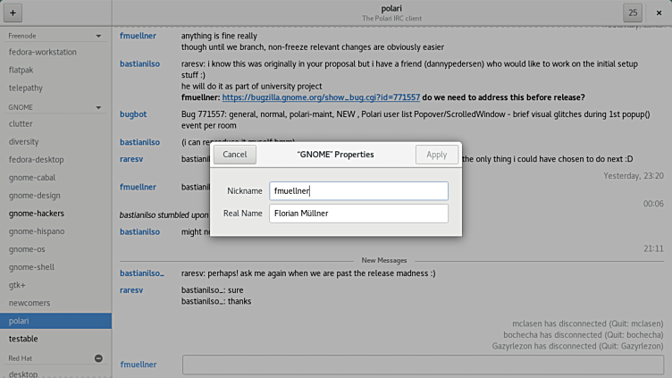
Task: Open the gnome-cabal room
Action: click(55, 178)
